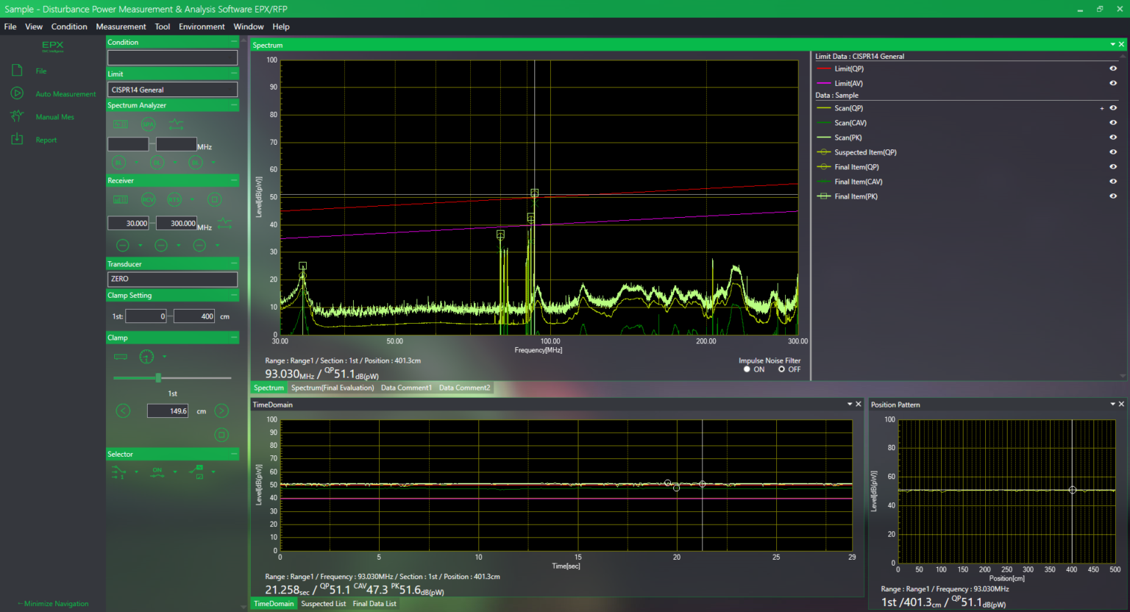Enable the Impulse Noise Filter ON option
The width and height of the screenshot is (1130, 612).
coord(747,369)
